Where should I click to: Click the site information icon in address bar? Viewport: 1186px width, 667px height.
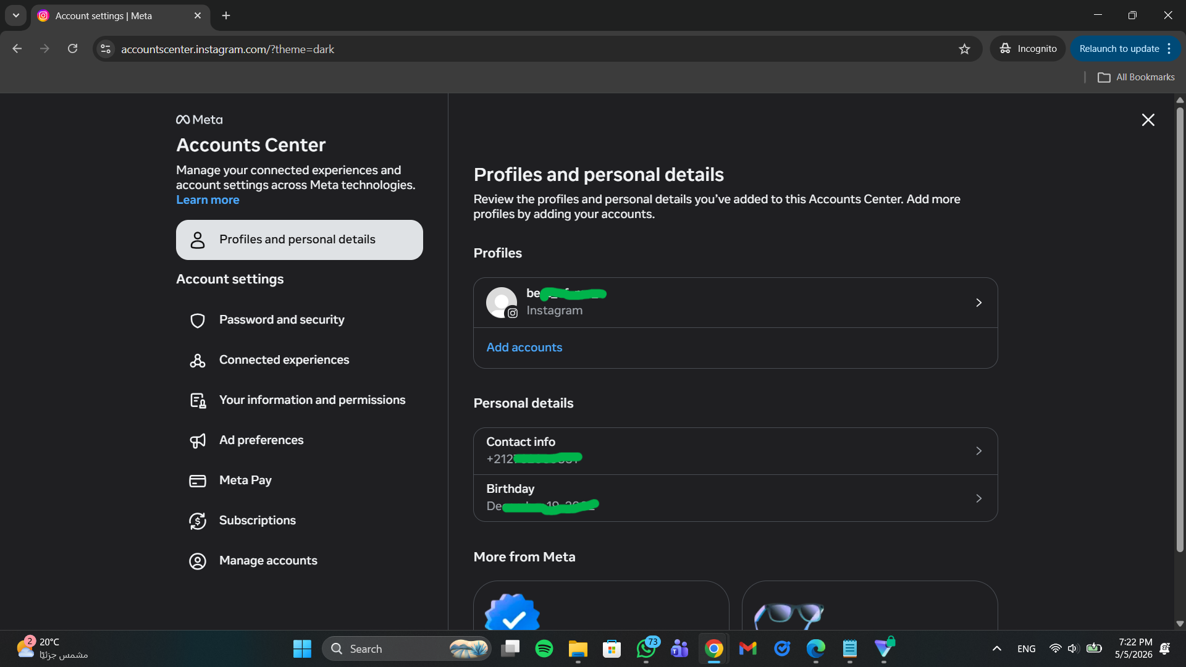(106, 49)
